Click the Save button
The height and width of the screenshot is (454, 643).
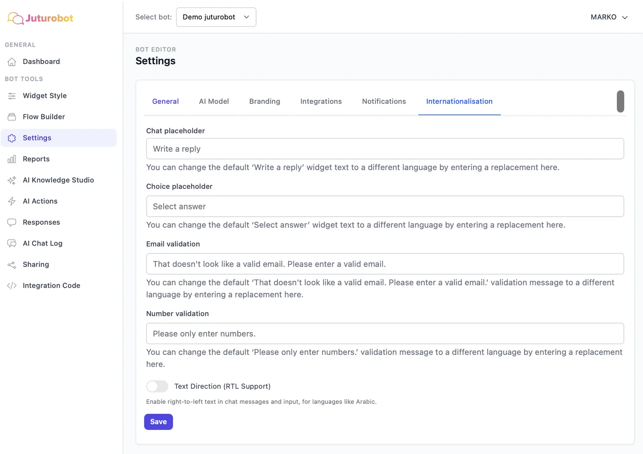(x=158, y=421)
